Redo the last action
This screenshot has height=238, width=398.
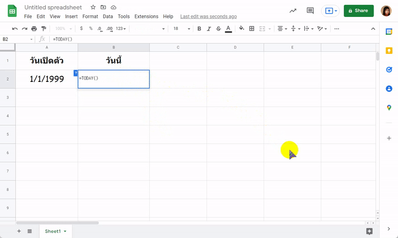[24, 29]
